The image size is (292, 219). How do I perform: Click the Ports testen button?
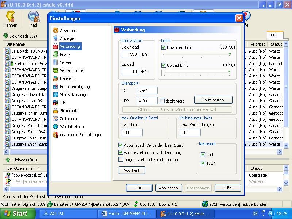coord(213,100)
